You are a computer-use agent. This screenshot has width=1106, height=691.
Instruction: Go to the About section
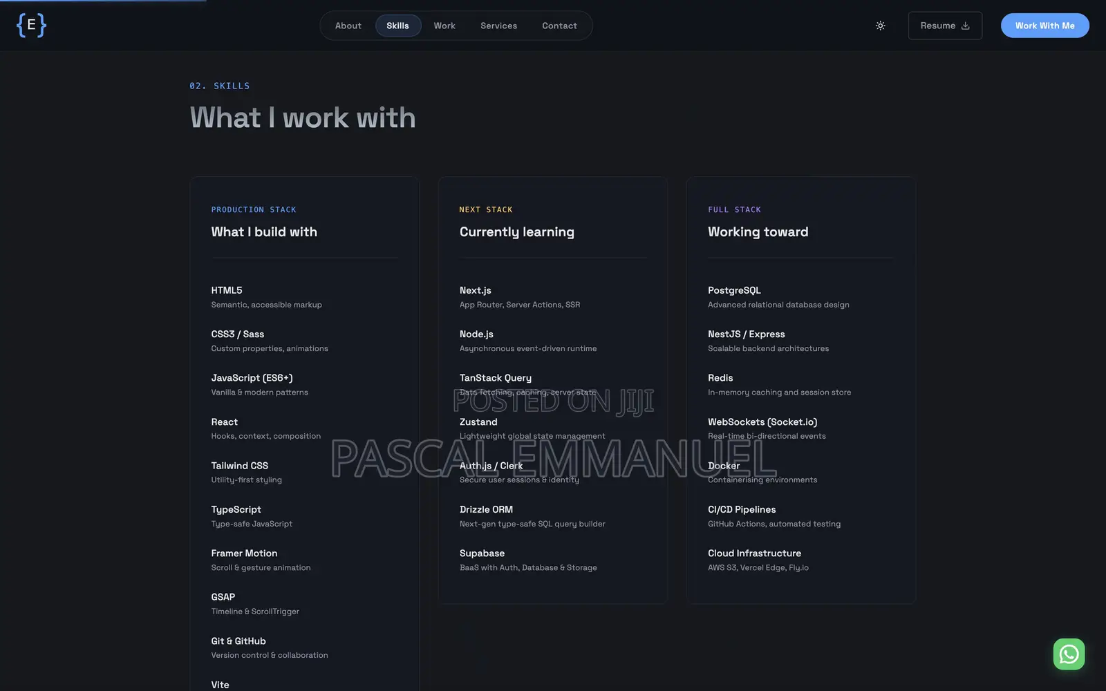click(348, 26)
